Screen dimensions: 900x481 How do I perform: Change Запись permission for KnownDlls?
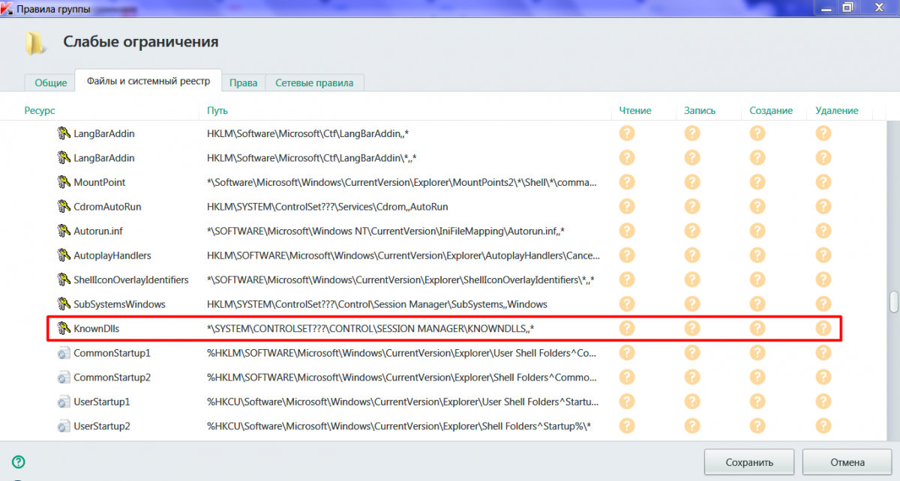(x=691, y=328)
